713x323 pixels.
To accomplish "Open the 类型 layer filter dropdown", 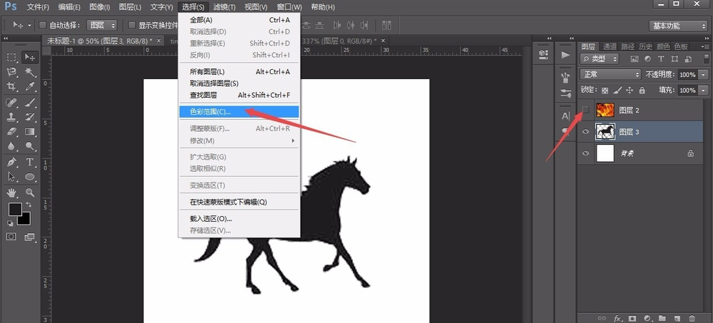I will 600,59.
